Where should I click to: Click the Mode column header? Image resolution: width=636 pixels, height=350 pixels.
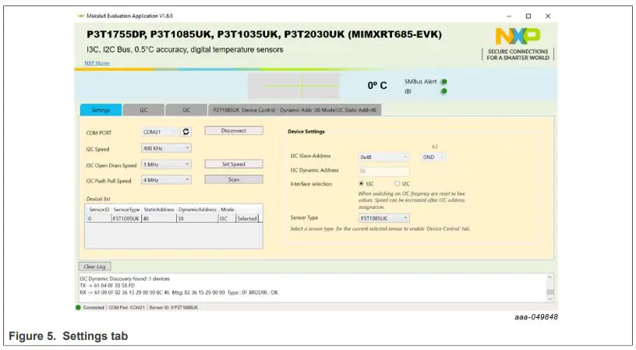(227, 210)
